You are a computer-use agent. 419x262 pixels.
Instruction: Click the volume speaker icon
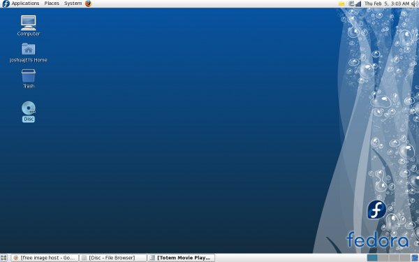(x=415, y=3)
